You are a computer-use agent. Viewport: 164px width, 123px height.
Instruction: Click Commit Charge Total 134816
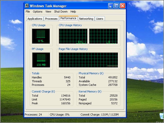click(66, 96)
